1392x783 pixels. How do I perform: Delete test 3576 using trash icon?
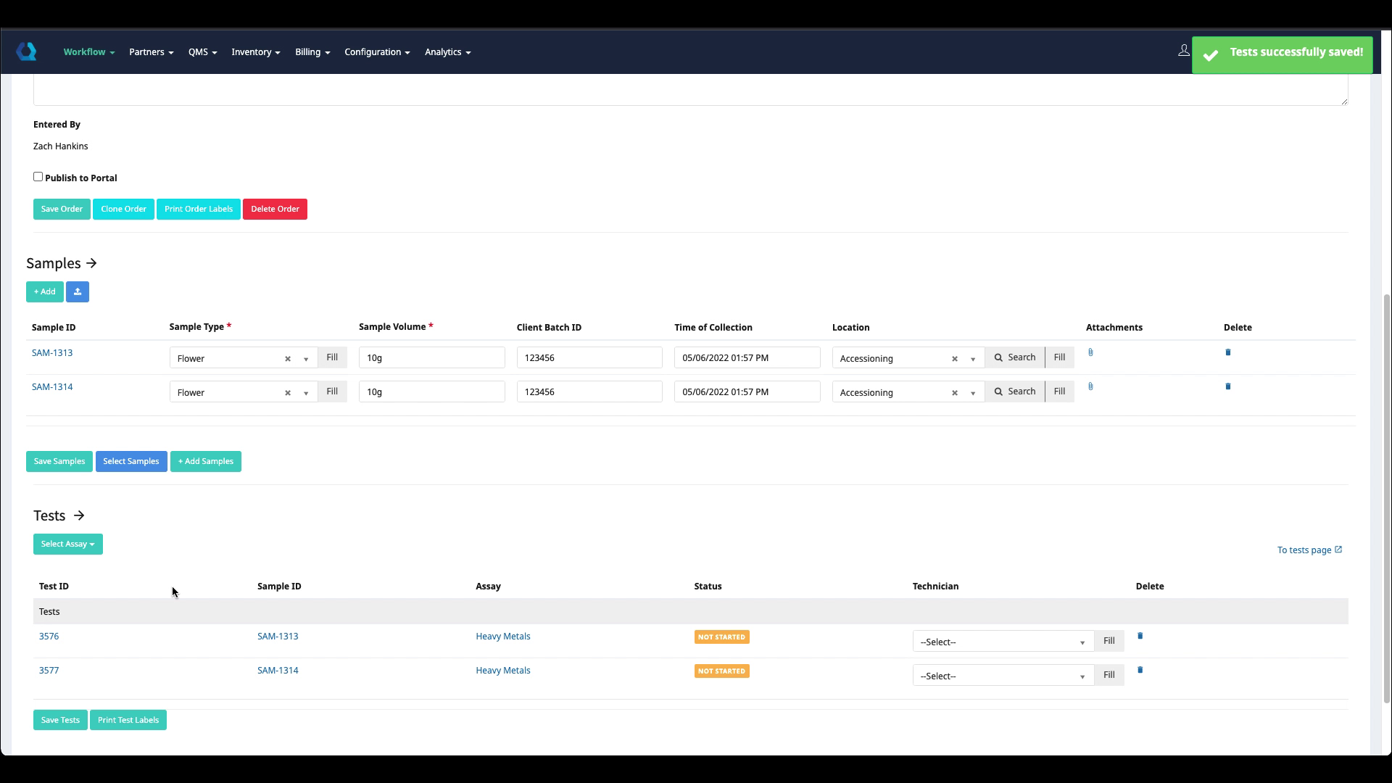click(1140, 636)
